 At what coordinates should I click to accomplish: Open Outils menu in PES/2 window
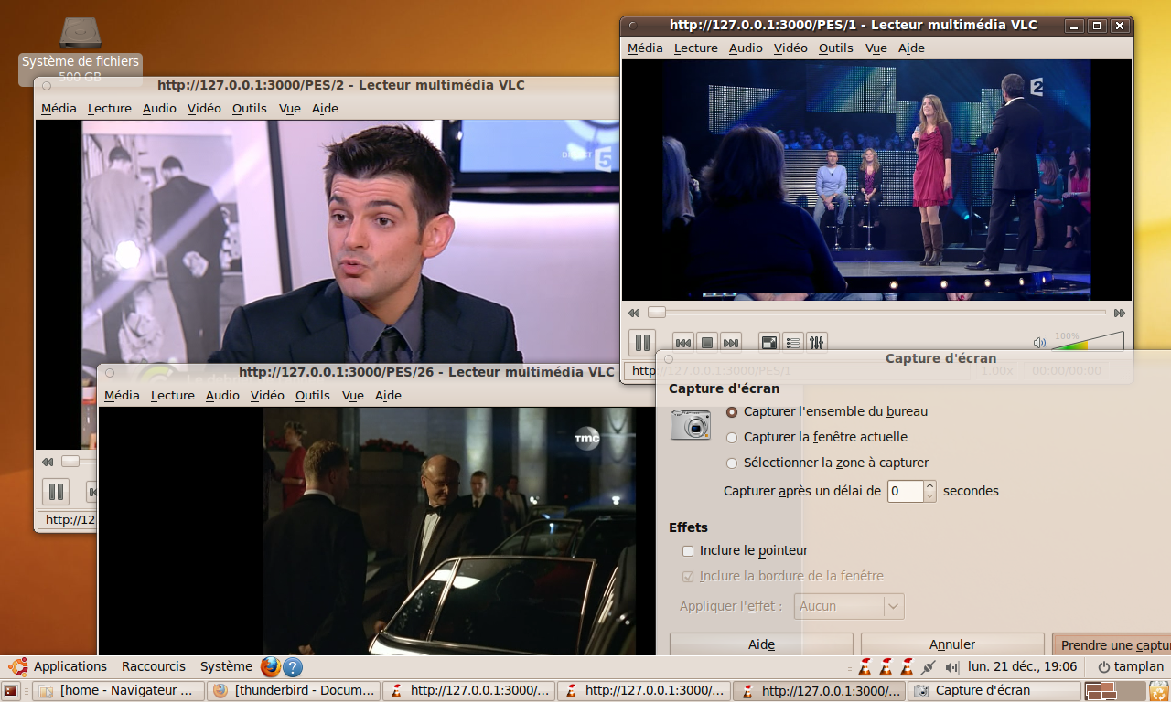tap(249, 108)
